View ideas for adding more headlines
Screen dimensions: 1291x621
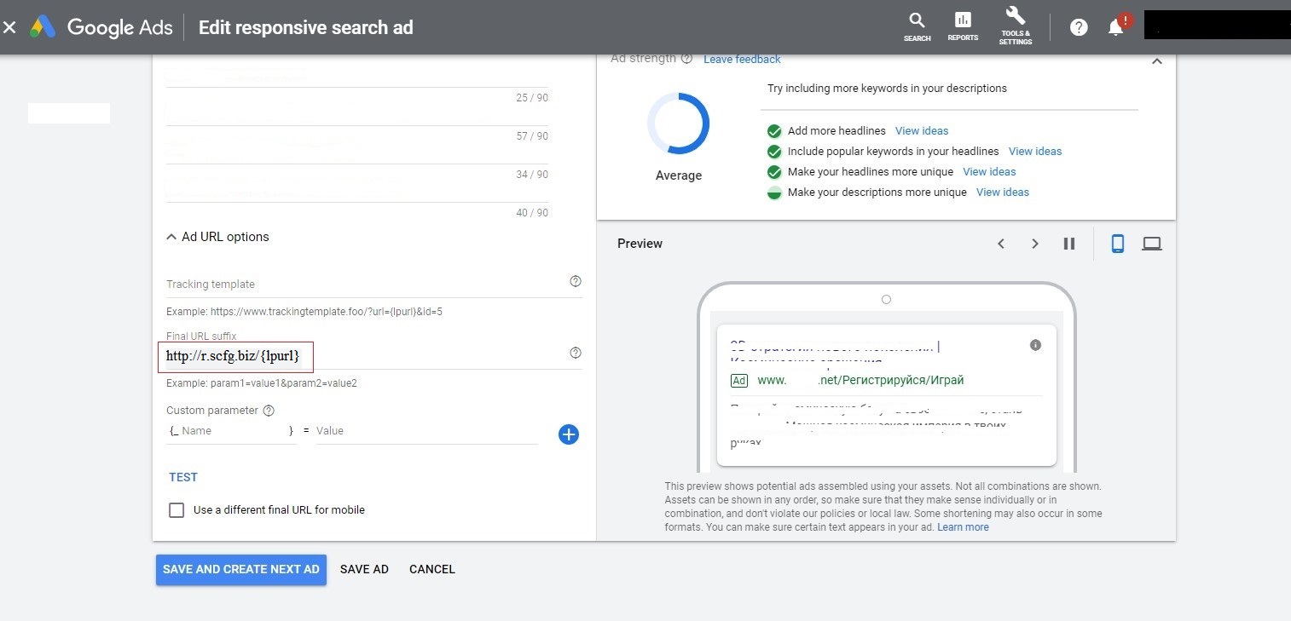coord(922,131)
